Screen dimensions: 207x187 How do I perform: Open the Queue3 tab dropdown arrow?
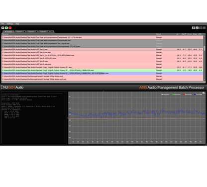pyautogui.click(x=48, y=31)
